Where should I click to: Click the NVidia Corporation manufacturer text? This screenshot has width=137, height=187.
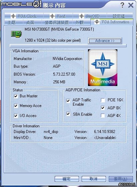[67, 59]
